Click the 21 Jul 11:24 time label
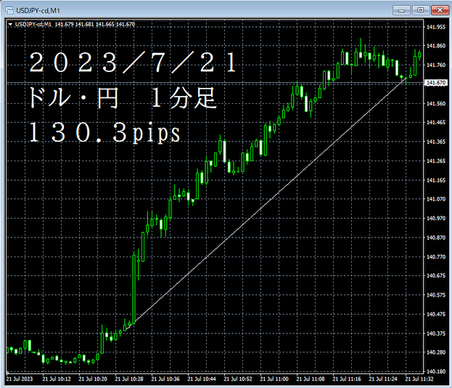 point(383,379)
